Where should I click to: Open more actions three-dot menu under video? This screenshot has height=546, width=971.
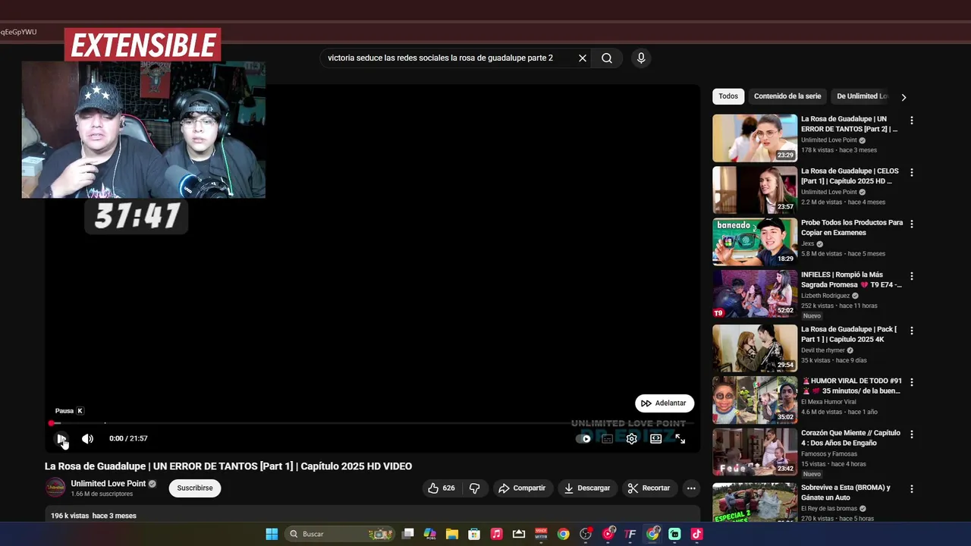coord(691,488)
